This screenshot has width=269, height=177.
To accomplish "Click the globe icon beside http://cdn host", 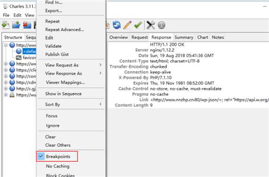I will pos(12,82).
